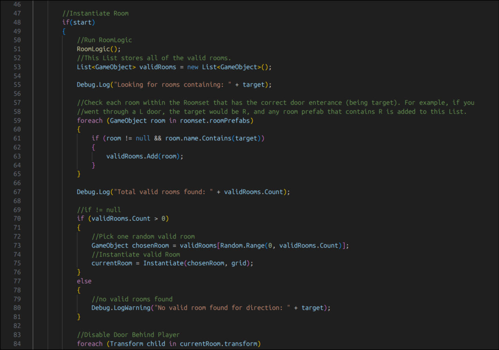Image resolution: width=499 pixels, height=350 pixels.
Task: Click line number 59 in the gutter
Action: coord(17,121)
